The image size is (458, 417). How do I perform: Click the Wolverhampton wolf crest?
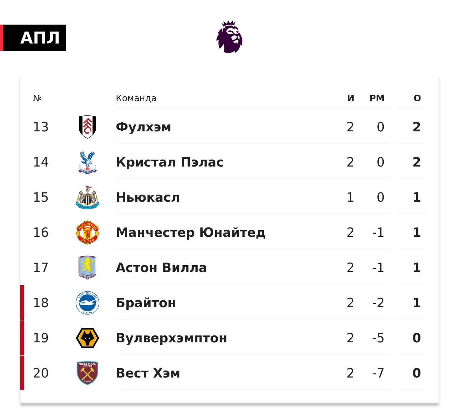[88, 338]
